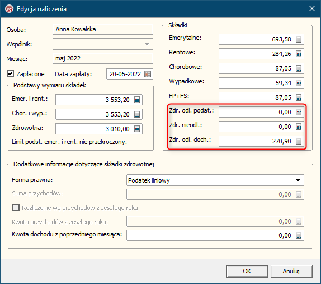321x284 pixels.
Task: Click calculator icon next to Chorobowe value
Action: 299,68
